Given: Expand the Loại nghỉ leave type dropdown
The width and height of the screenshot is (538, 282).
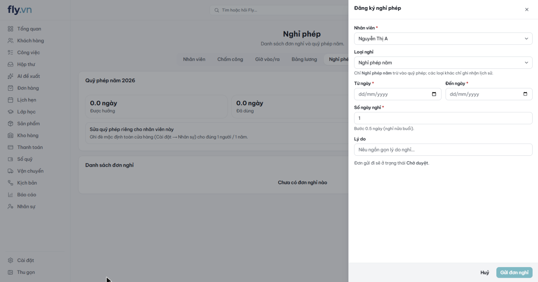Looking at the screenshot, I should tap(443, 63).
